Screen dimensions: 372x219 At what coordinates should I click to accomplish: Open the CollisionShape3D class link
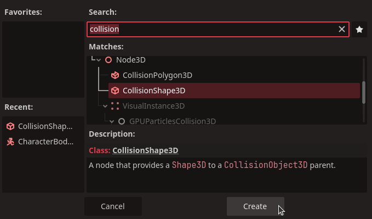(145, 150)
